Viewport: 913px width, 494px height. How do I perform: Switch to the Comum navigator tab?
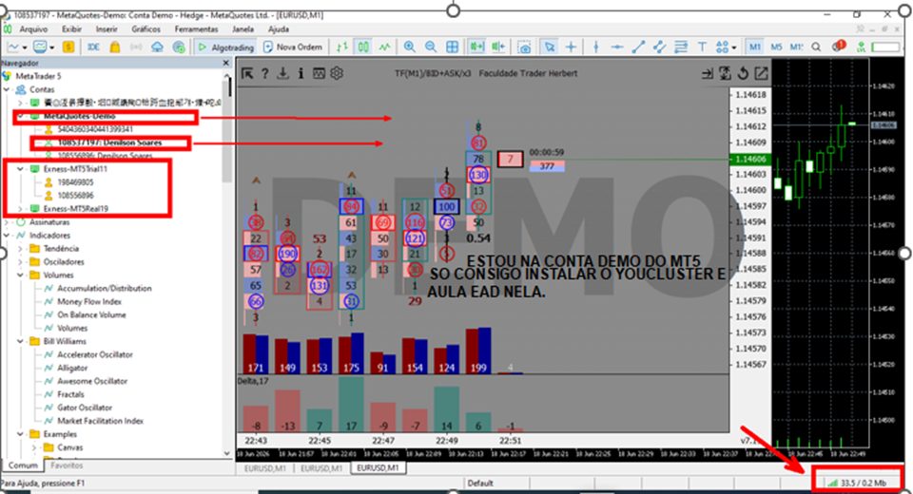tap(23, 465)
